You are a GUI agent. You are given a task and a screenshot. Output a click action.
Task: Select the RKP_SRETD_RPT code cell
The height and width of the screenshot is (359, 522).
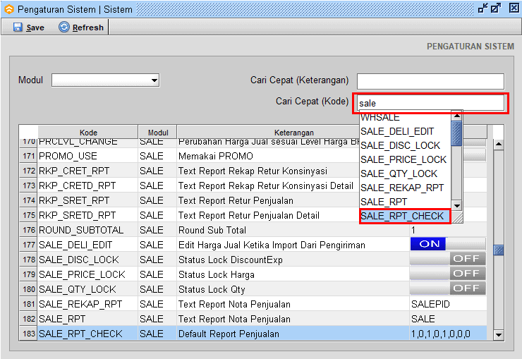[88, 215]
